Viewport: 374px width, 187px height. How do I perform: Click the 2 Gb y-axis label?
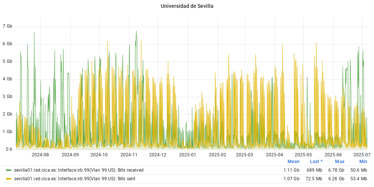coord(7,114)
